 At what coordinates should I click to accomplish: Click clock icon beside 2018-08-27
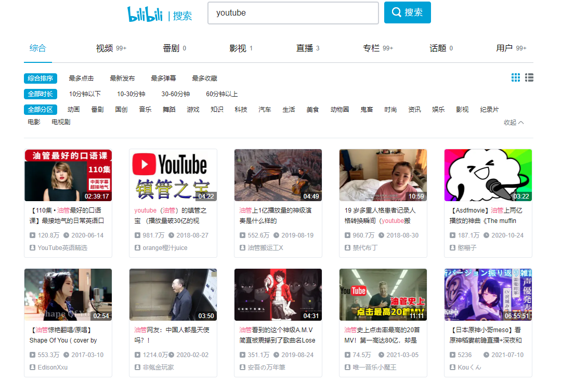[x=172, y=235]
